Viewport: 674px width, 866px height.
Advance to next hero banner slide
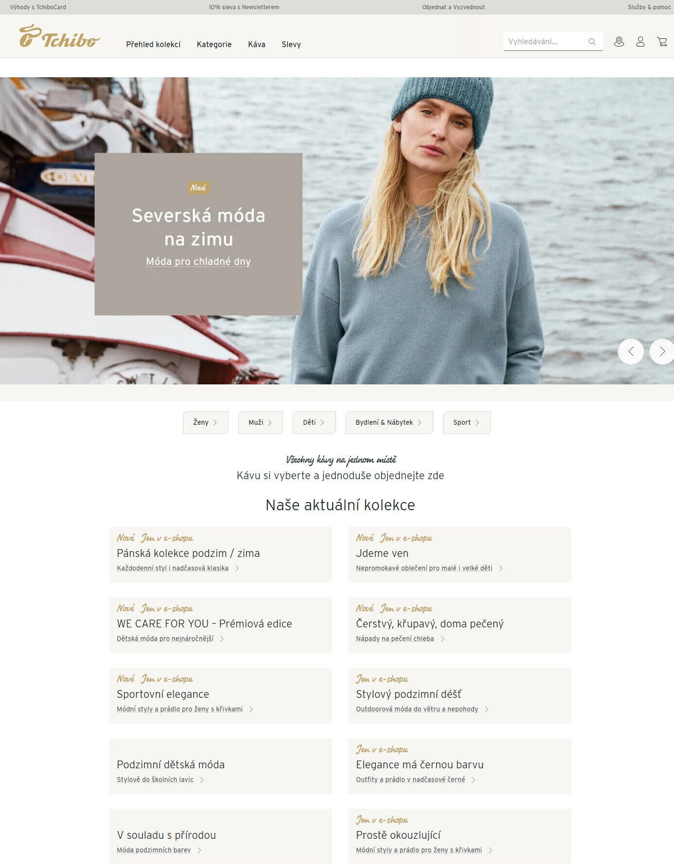click(x=662, y=351)
